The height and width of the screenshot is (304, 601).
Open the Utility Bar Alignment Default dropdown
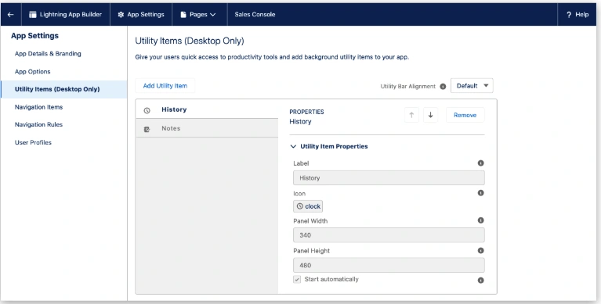coord(472,86)
